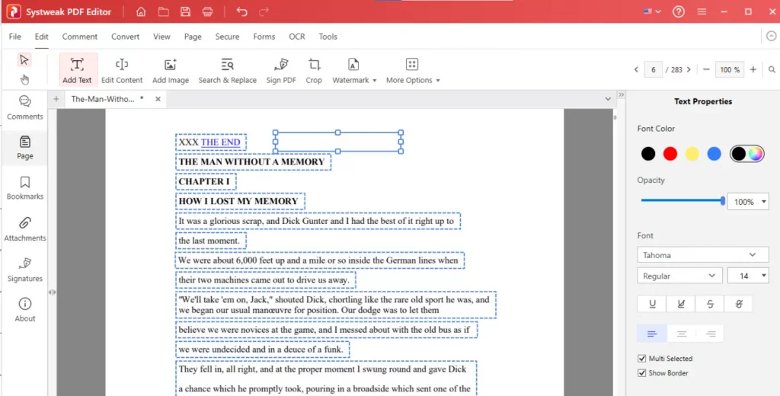Switch to the OCR menu
Screen dimensions: 780x396
click(296, 37)
